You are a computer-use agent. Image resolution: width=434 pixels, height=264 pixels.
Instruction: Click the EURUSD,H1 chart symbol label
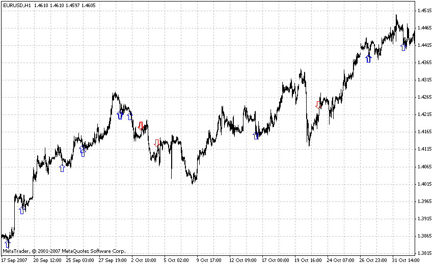tap(17, 5)
